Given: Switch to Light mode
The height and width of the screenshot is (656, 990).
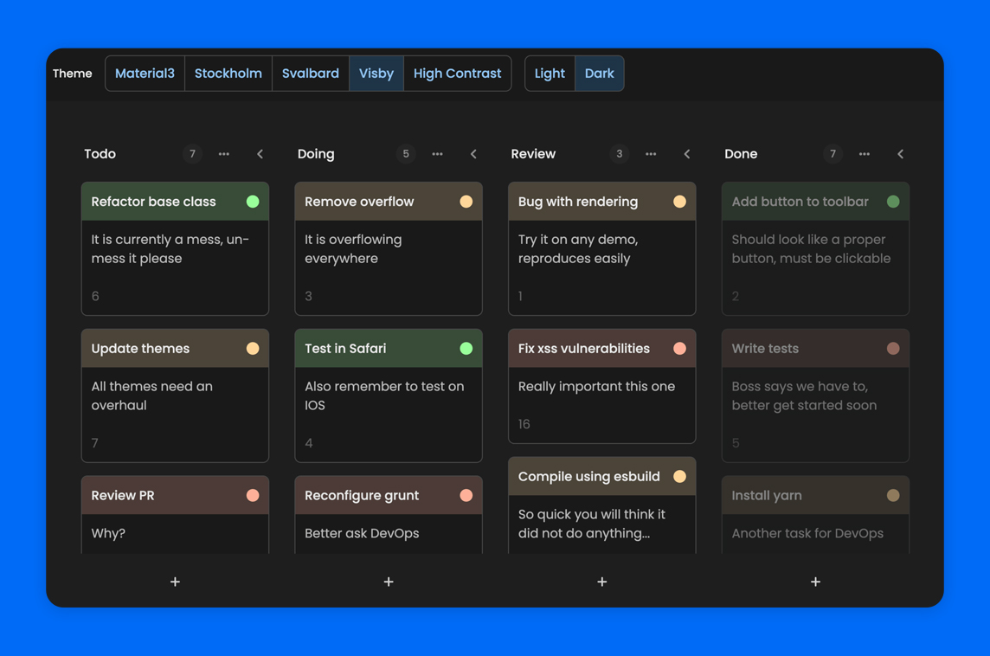Looking at the screenshot, I should [x=550, y=74].
